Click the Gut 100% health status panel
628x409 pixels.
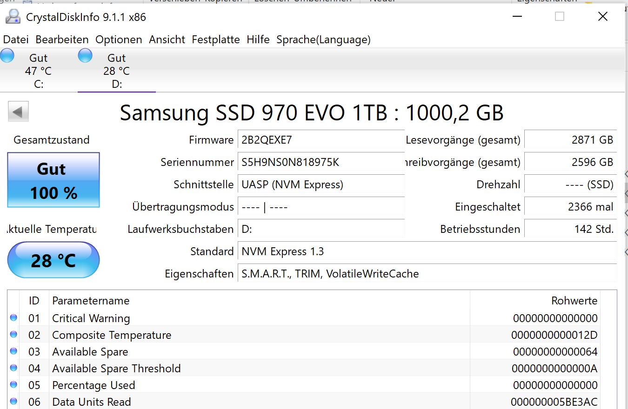(x=53, y=180)
